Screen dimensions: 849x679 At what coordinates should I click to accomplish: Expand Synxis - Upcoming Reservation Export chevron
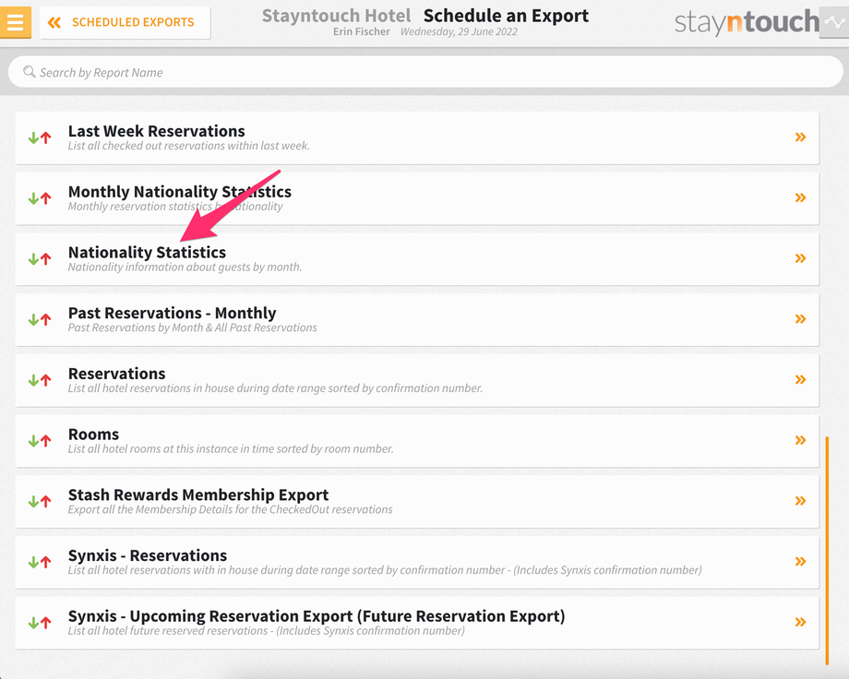click(x=800, y=622)
